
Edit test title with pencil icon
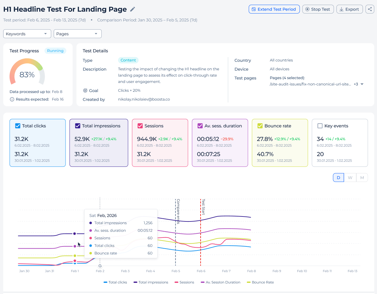click(x=133, y=9)
